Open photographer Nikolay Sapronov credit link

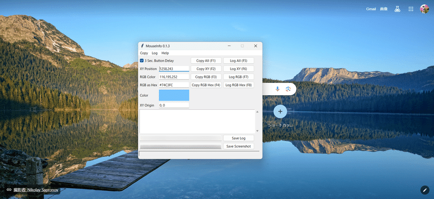pyautogui.click(x=36, y=190)
